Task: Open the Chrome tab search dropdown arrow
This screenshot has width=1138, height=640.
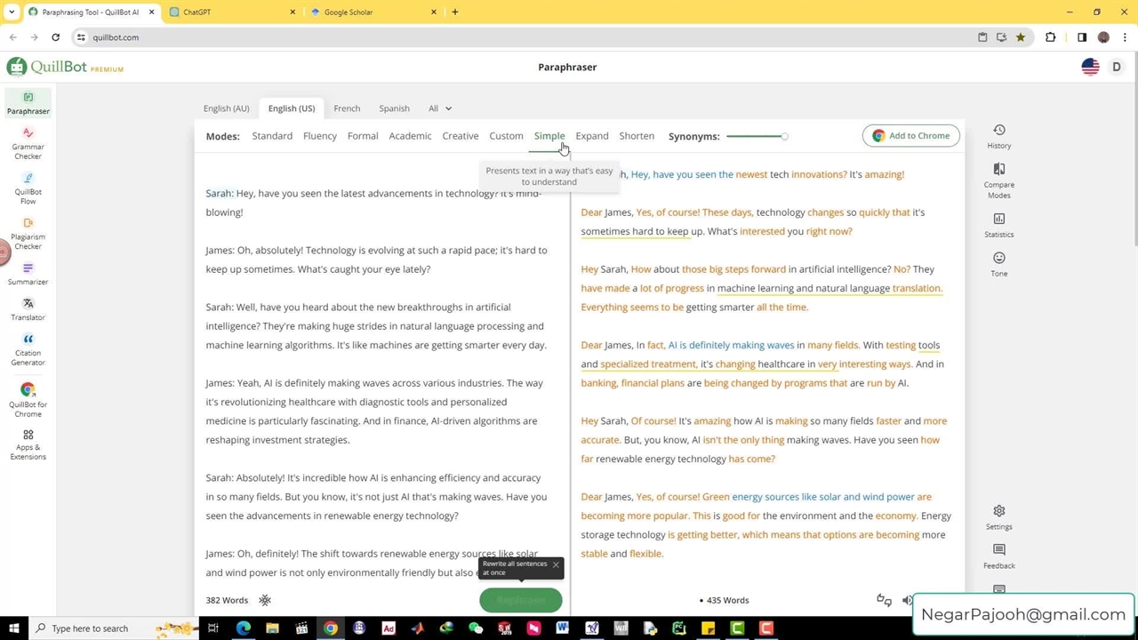Action: click(12, 12)
